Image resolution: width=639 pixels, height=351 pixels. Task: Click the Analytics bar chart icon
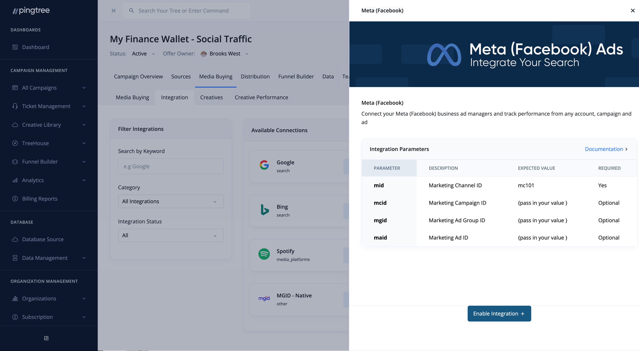coord(15,180)
